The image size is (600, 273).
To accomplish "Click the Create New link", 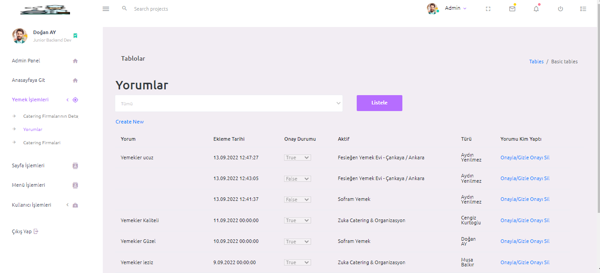I will point(129,121).
